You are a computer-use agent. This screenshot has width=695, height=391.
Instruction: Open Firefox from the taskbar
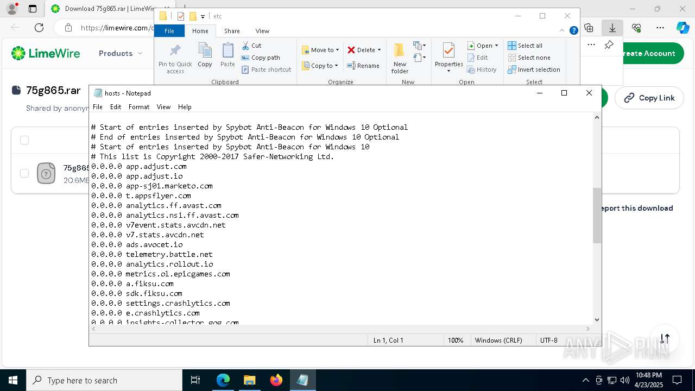(276, 380)
